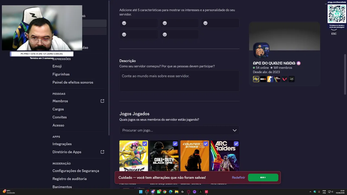This screenshot has width=347, height=195.
Task: Open the weather widget showing 28°C
Action: click(8, 192)
